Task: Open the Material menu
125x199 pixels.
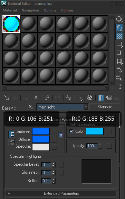Action: point(10,10)
